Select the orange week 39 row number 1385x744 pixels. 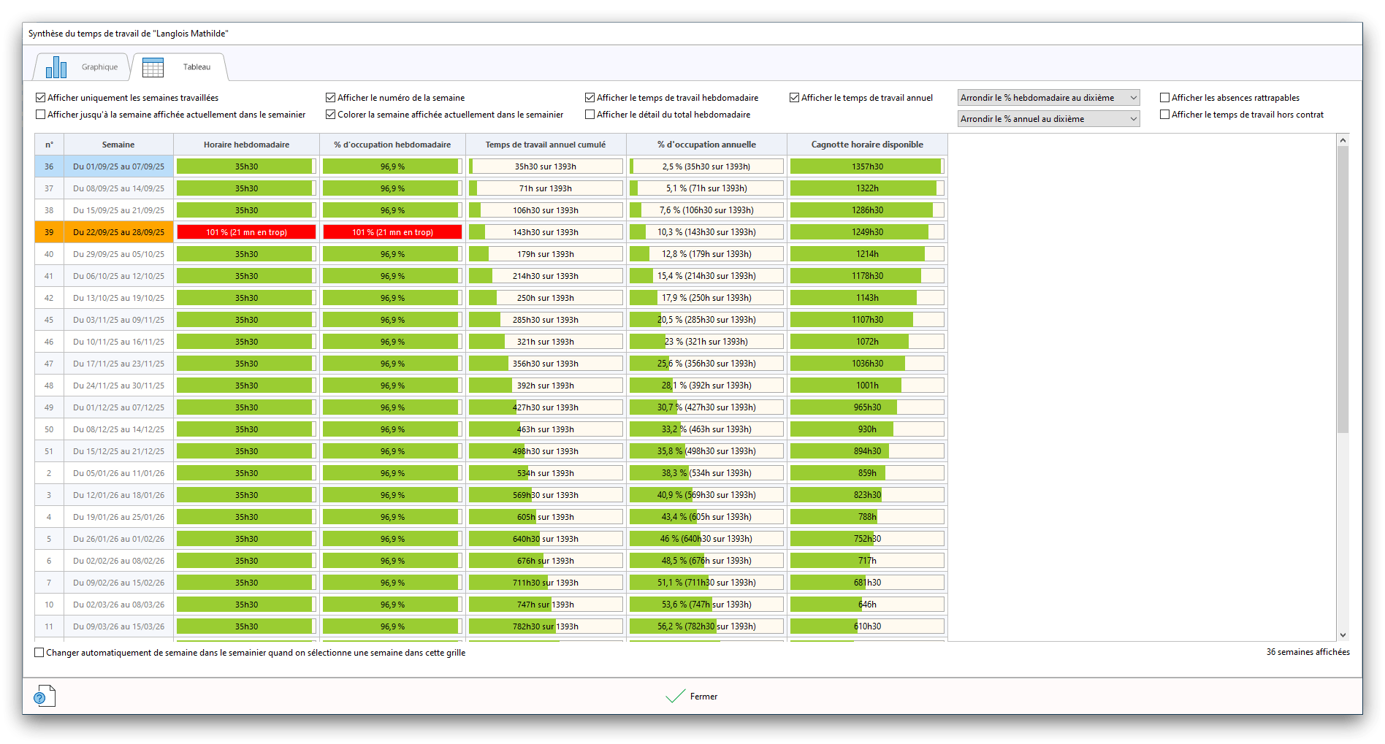49,232
